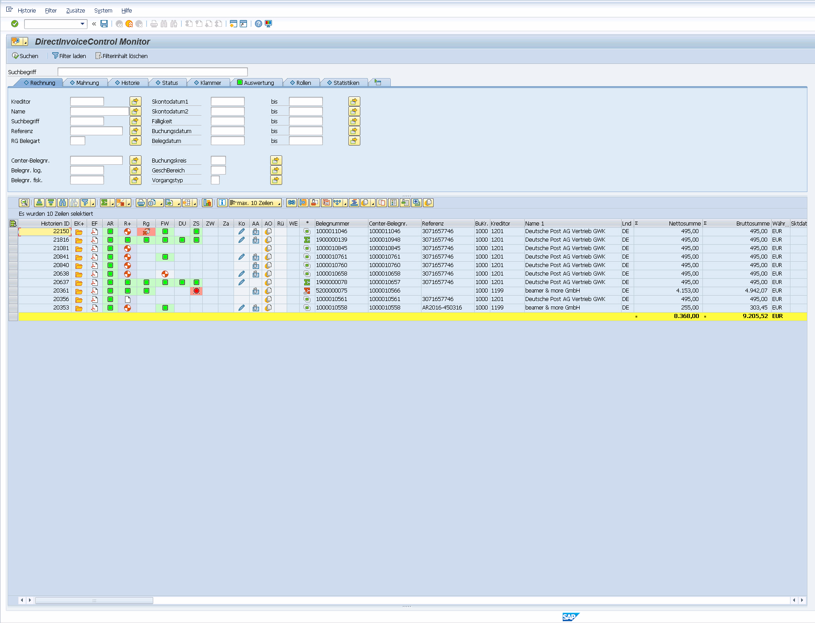The image size is (815, 623).
Task: Open the Zusätze menu
Action: (75, 10)
